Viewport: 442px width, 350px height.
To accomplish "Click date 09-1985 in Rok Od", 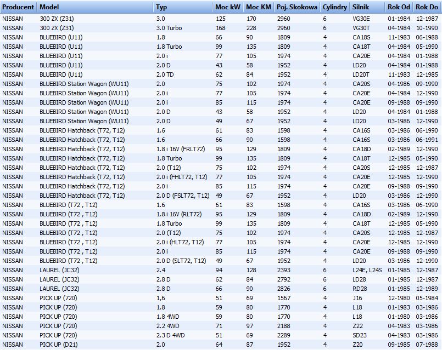I will coord(399,345).
